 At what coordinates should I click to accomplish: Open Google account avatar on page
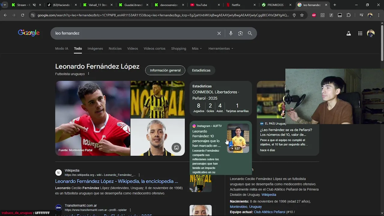(371, 33)
